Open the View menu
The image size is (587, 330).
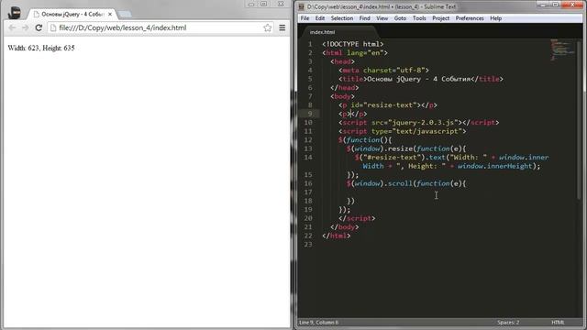[x=382, y=18]
